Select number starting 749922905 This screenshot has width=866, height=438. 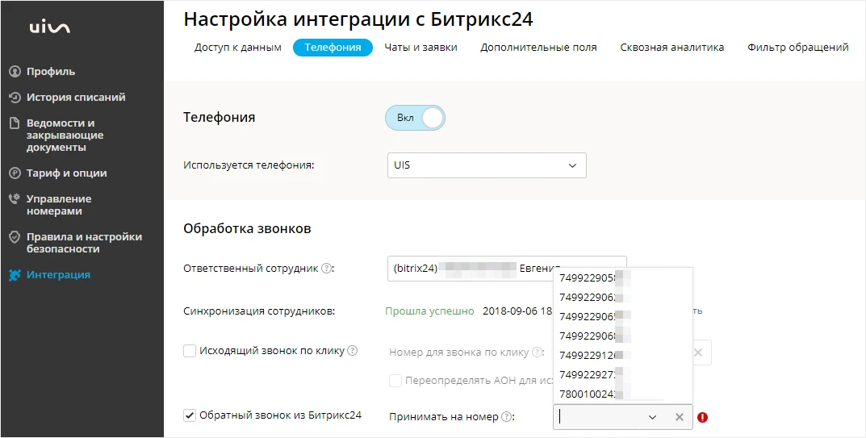[622, 277]
